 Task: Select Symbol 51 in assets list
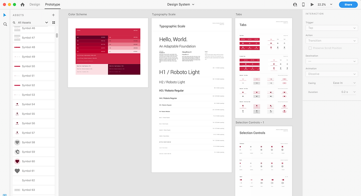33,76
